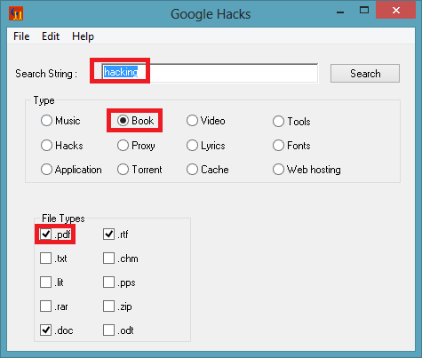This screenshot has width=422, height=358.
Task: Select the Hacks type radio button
Action: click(x=46, y=146)
